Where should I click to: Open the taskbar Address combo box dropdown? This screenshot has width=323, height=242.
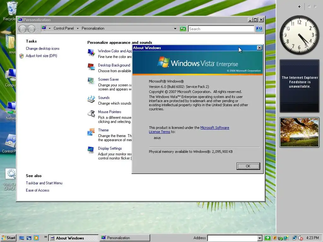(260, 238)
